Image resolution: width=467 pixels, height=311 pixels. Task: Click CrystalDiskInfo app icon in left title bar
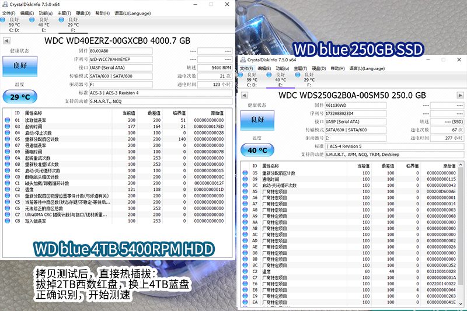pos(5,4)
